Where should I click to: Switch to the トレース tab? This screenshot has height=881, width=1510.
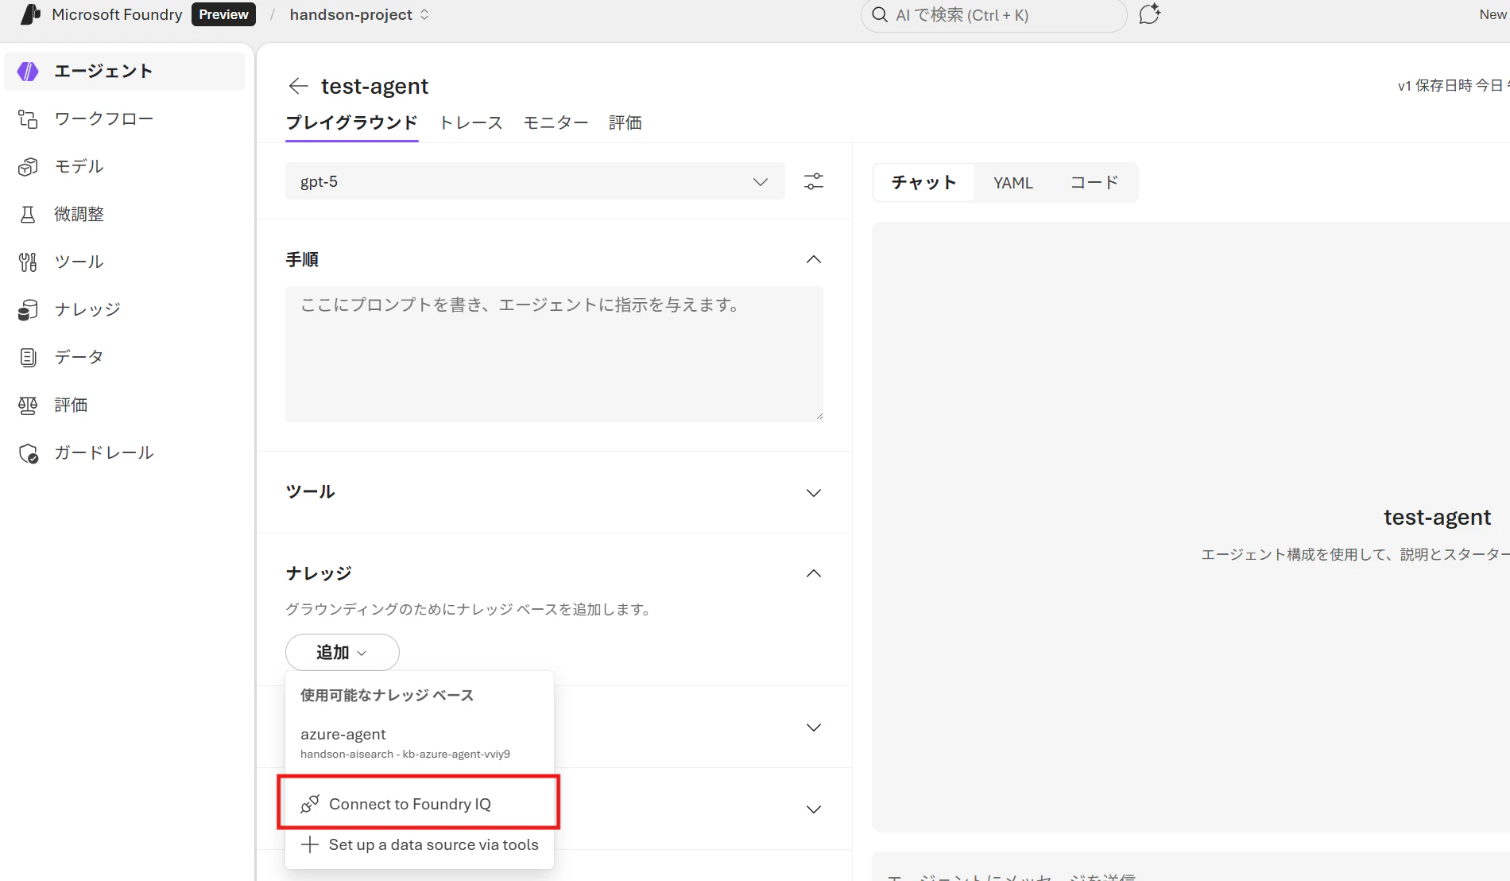tap(471, 122)
